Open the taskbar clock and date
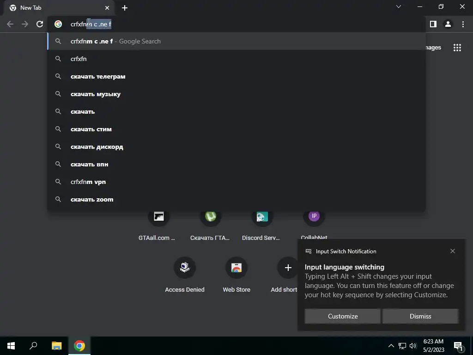The image size is (473, 355). pos(433,346)
